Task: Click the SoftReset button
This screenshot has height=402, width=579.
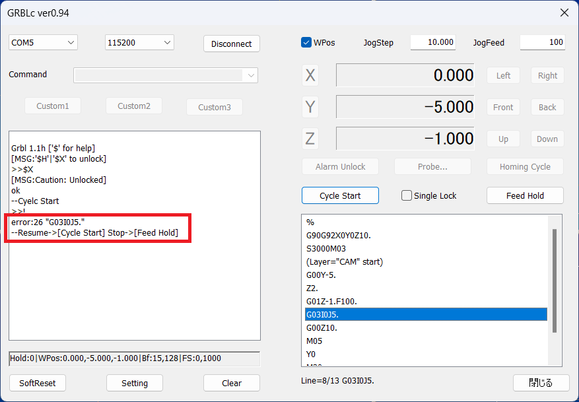Action: [38, 383]
